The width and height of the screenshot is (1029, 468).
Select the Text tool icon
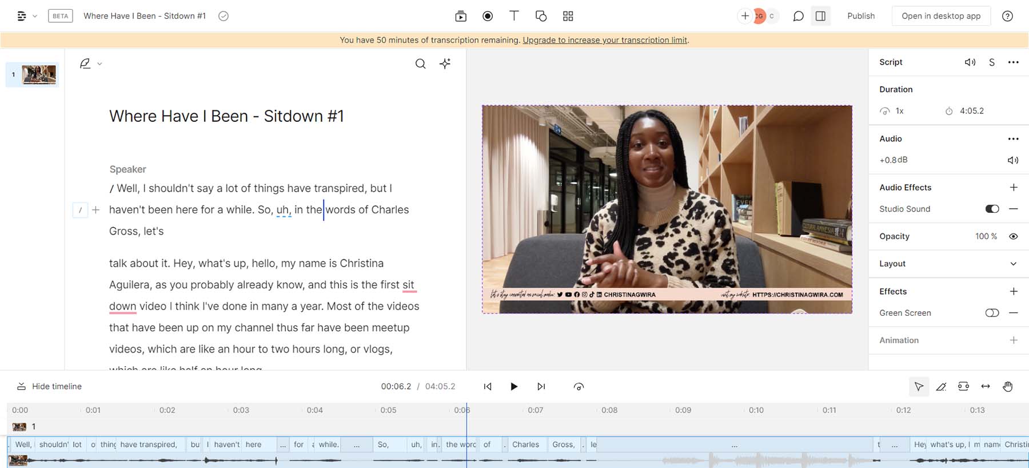[x=514, y=16]
